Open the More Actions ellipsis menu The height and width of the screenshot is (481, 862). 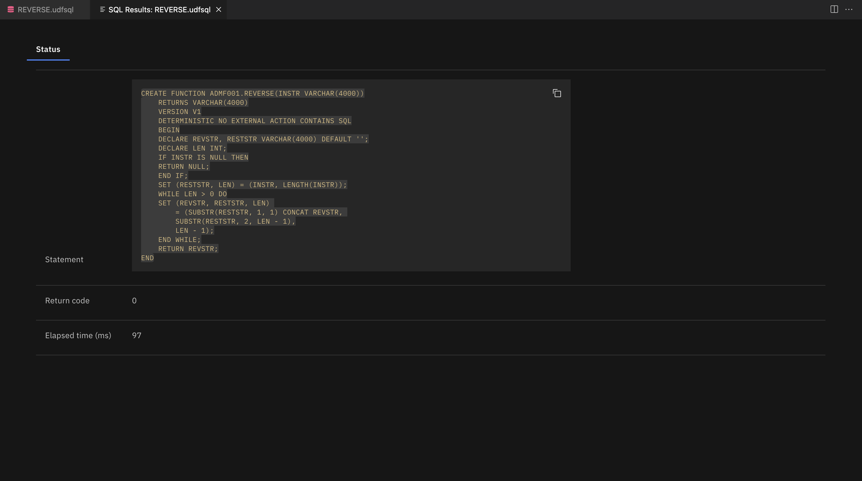coord(849,9)
